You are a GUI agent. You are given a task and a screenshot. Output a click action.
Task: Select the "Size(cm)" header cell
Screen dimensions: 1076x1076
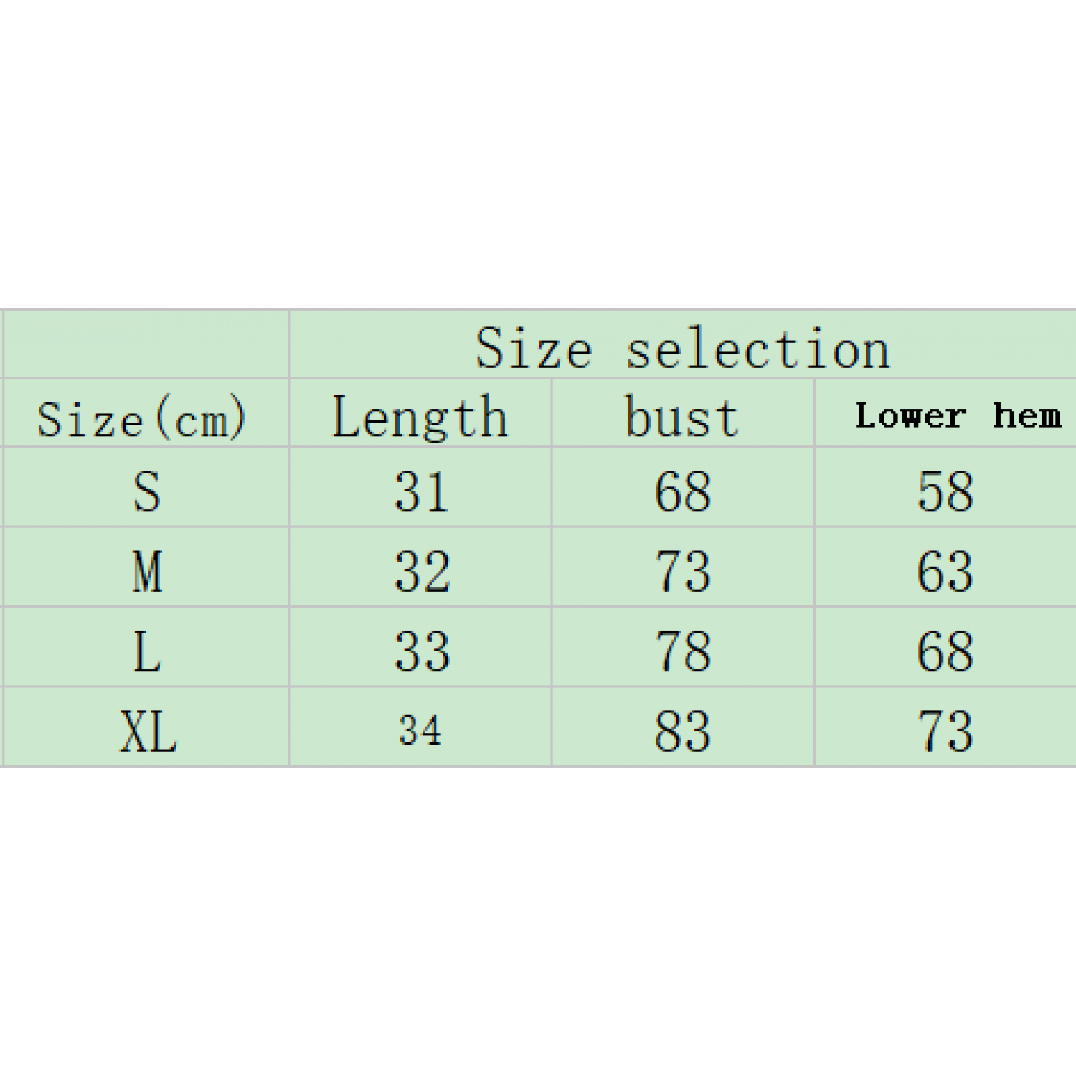(x=141, y=418)
